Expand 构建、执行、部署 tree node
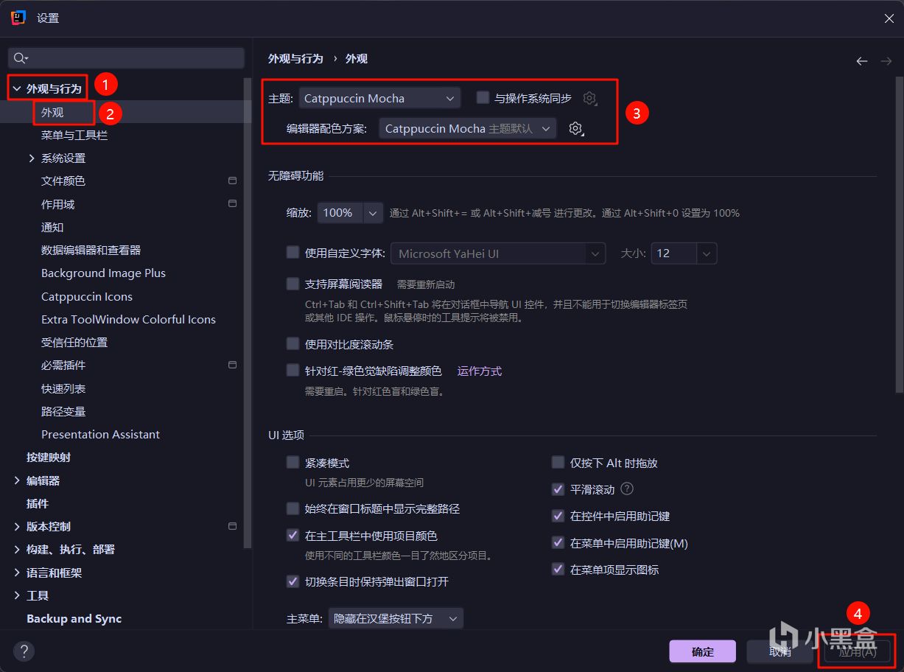 coord(17,550)
